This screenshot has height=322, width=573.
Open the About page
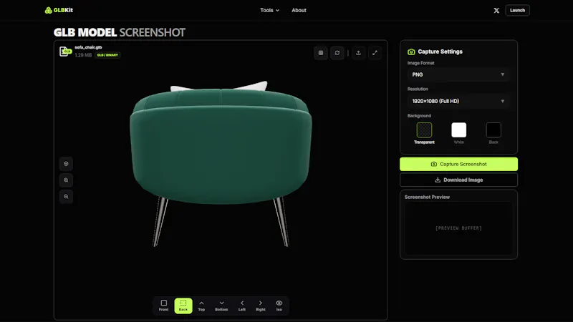(299, 10)
